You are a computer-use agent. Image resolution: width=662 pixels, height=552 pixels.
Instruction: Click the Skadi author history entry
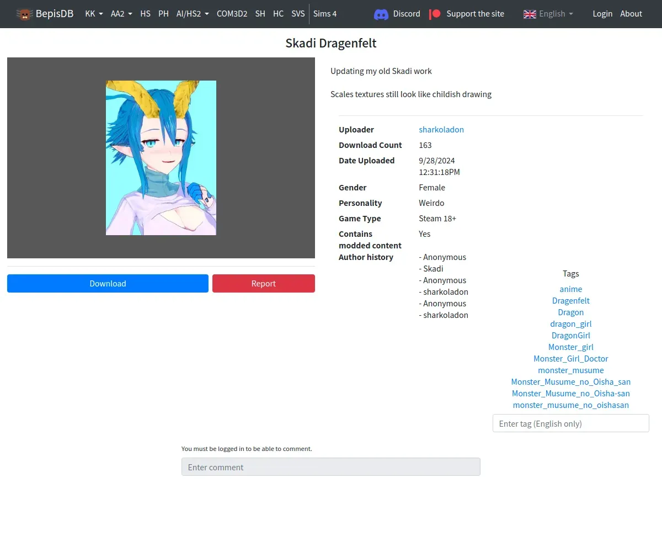(431, 269)
